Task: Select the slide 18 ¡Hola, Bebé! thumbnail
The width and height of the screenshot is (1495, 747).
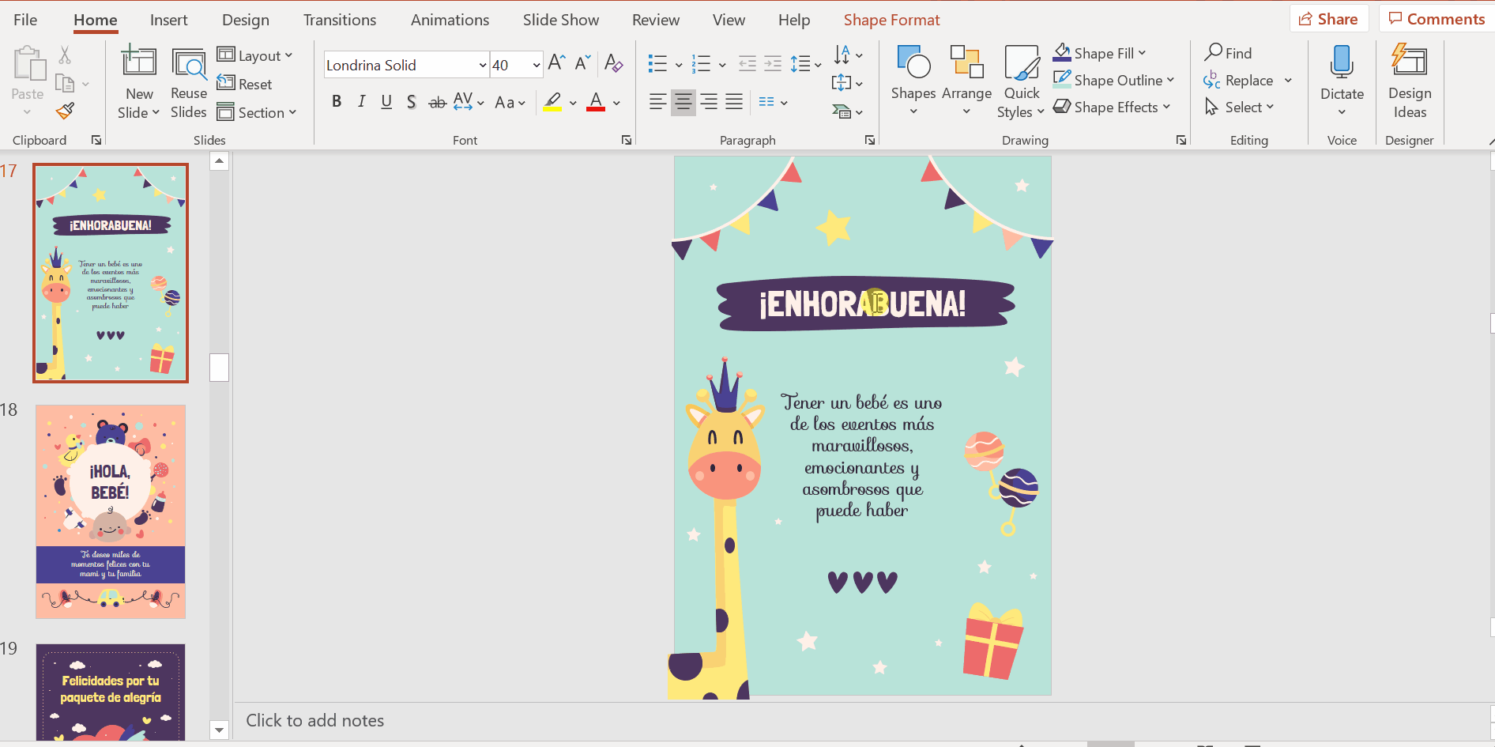Action: tap(111, 511)
